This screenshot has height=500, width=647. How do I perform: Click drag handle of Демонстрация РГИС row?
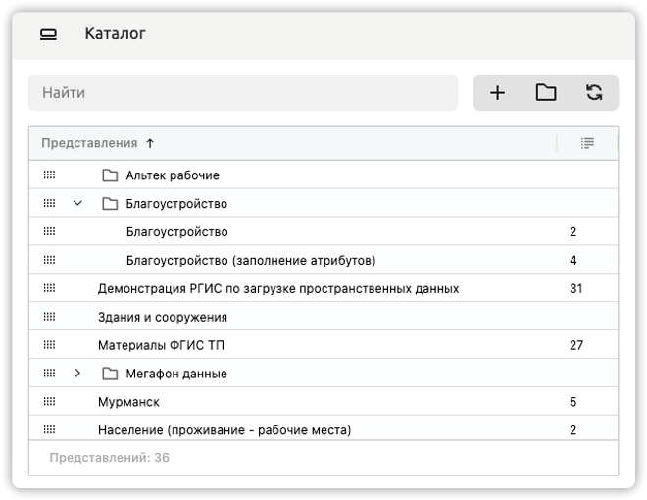point(49,288)
